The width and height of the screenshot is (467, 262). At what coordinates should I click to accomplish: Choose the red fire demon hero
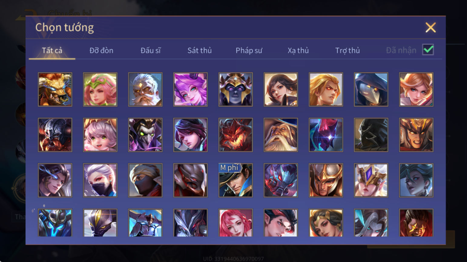tap(235, 135)
